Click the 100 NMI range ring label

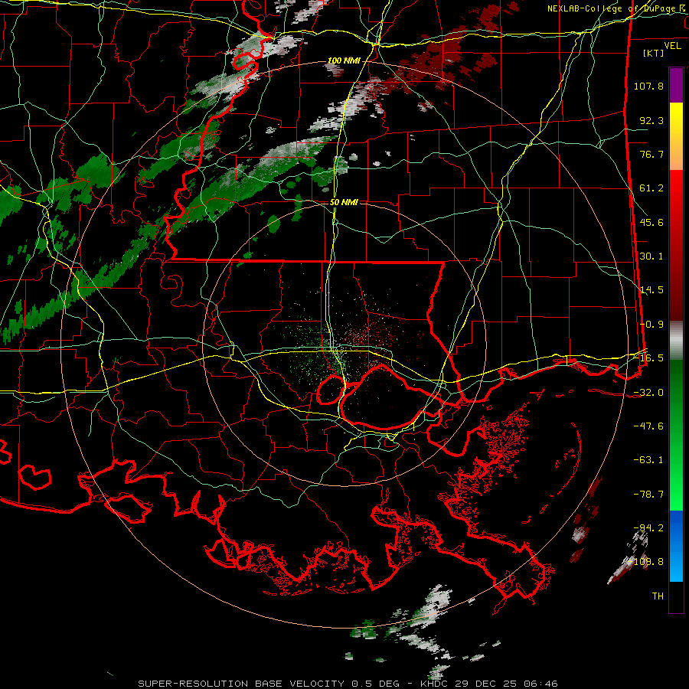344,60
